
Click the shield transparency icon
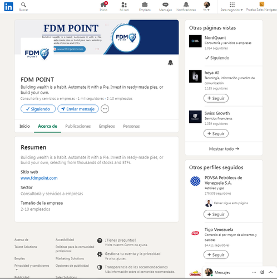coord(100,267)
